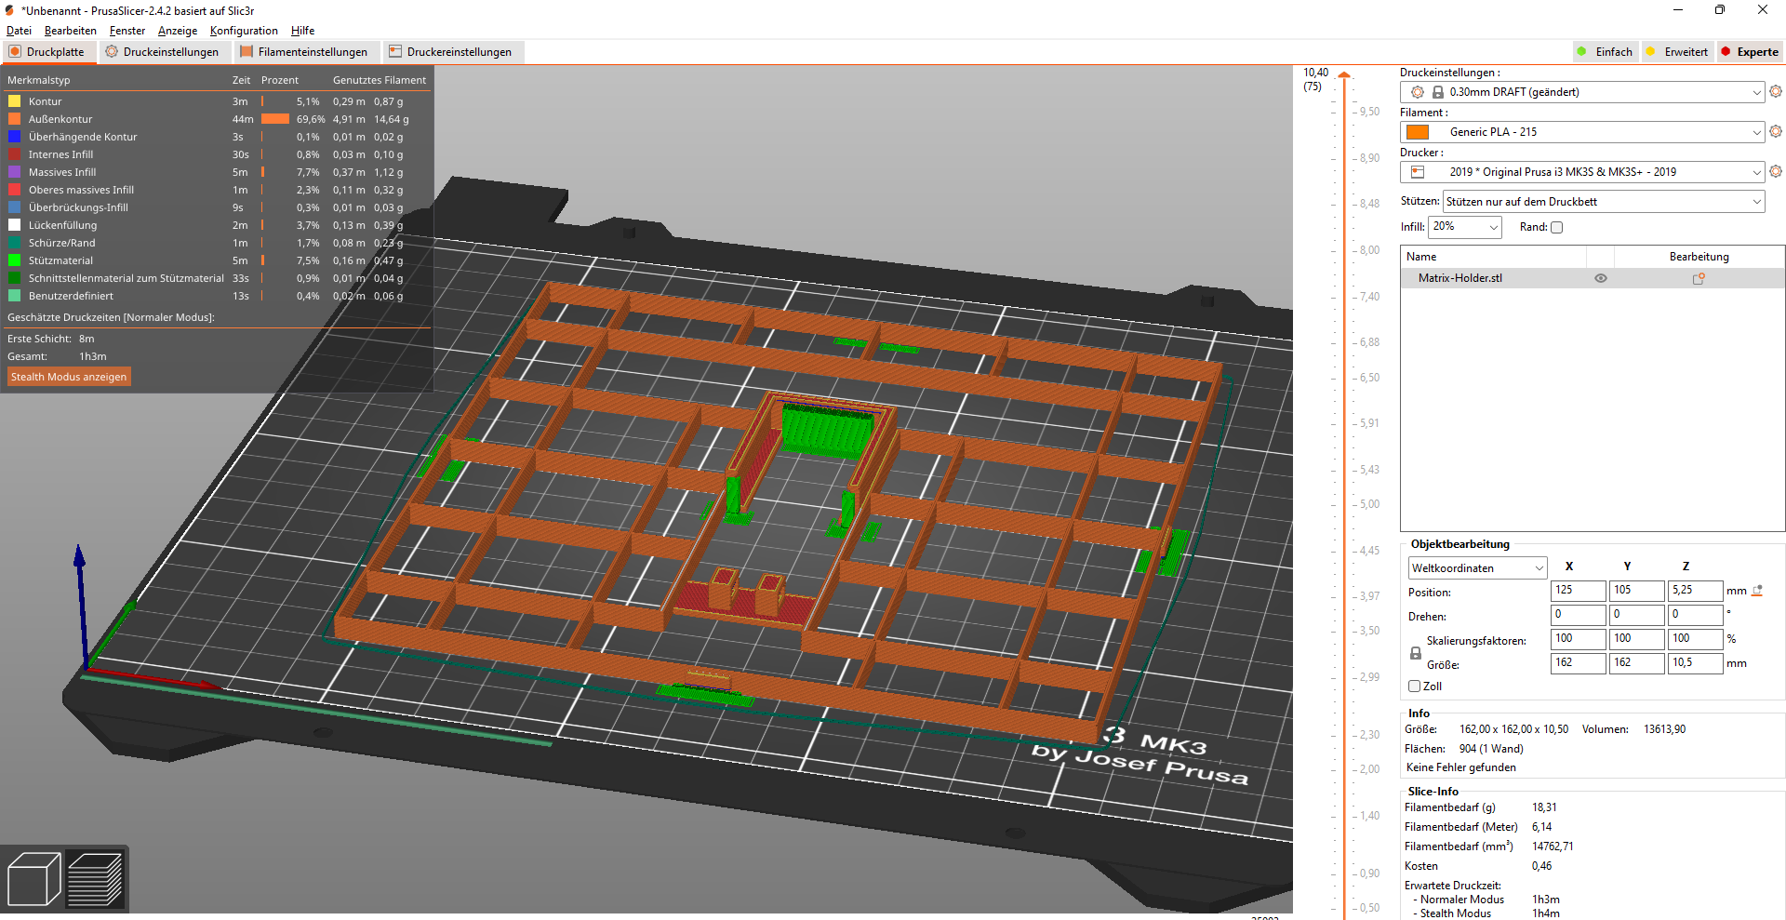
Task: Open print settings gear next to 0.30mm DRAFT
Action: pyautogui.click(x=1776, y=91)
